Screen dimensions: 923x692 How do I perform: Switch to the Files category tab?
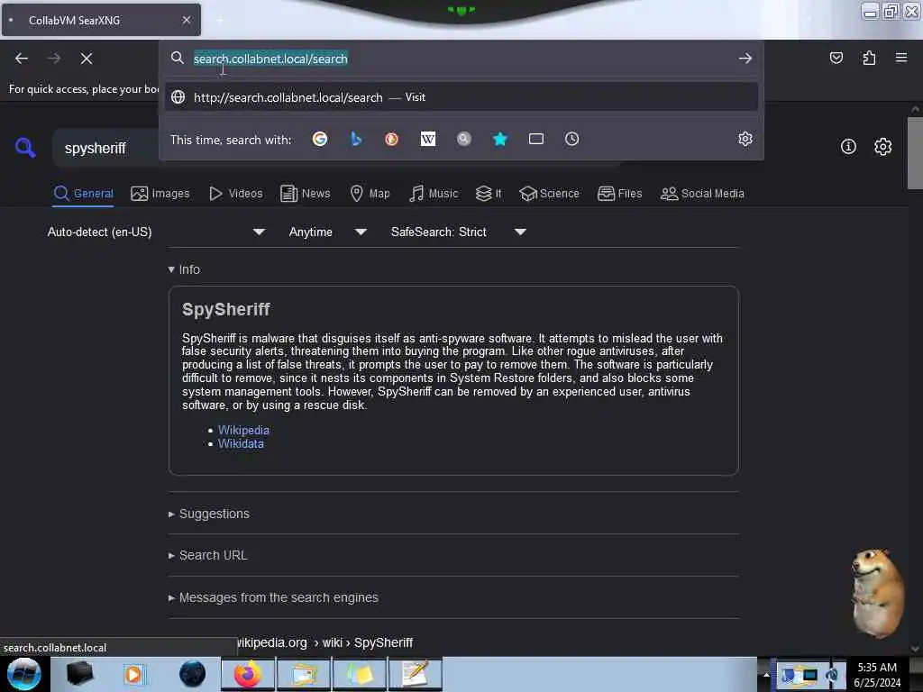click(x=619, y=194)
